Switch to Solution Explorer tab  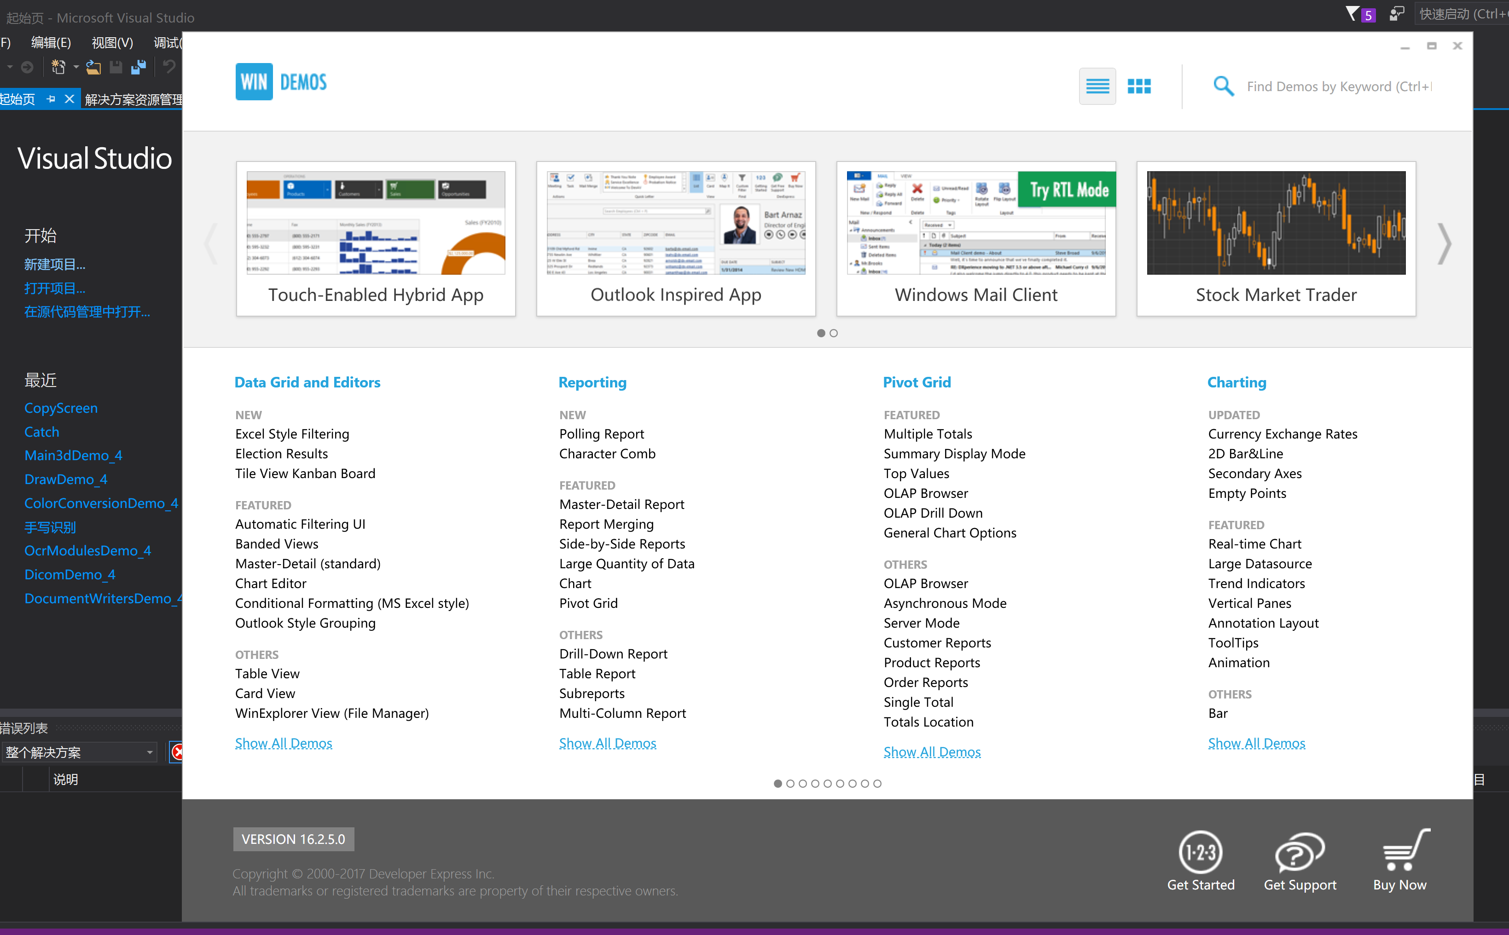(x=133, y=99)
